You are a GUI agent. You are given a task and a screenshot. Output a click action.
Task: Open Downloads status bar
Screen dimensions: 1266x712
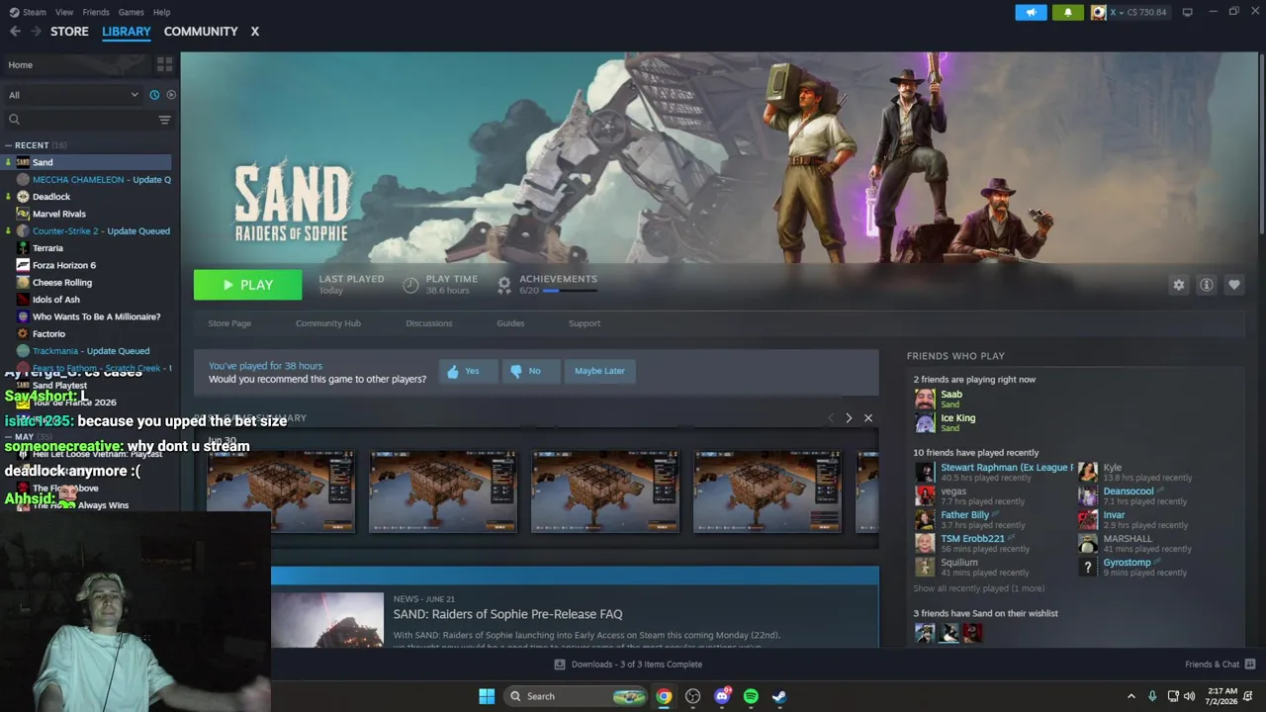point(628,665)
